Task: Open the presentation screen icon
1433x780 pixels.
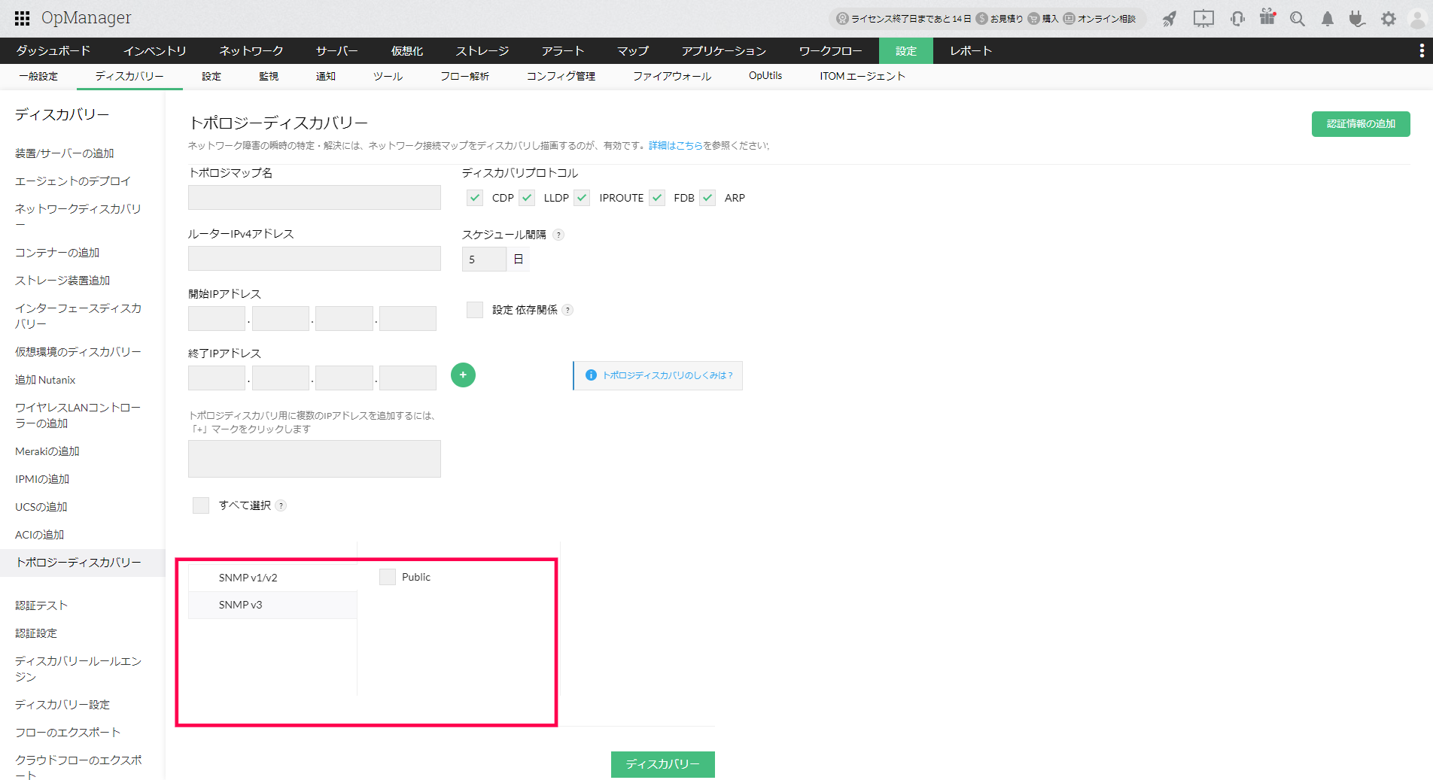Action: [x=1203, y=19]
